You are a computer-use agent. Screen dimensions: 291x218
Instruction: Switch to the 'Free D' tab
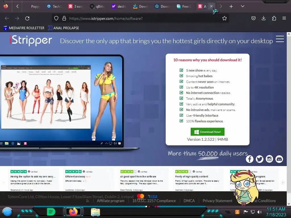point(184,7)
